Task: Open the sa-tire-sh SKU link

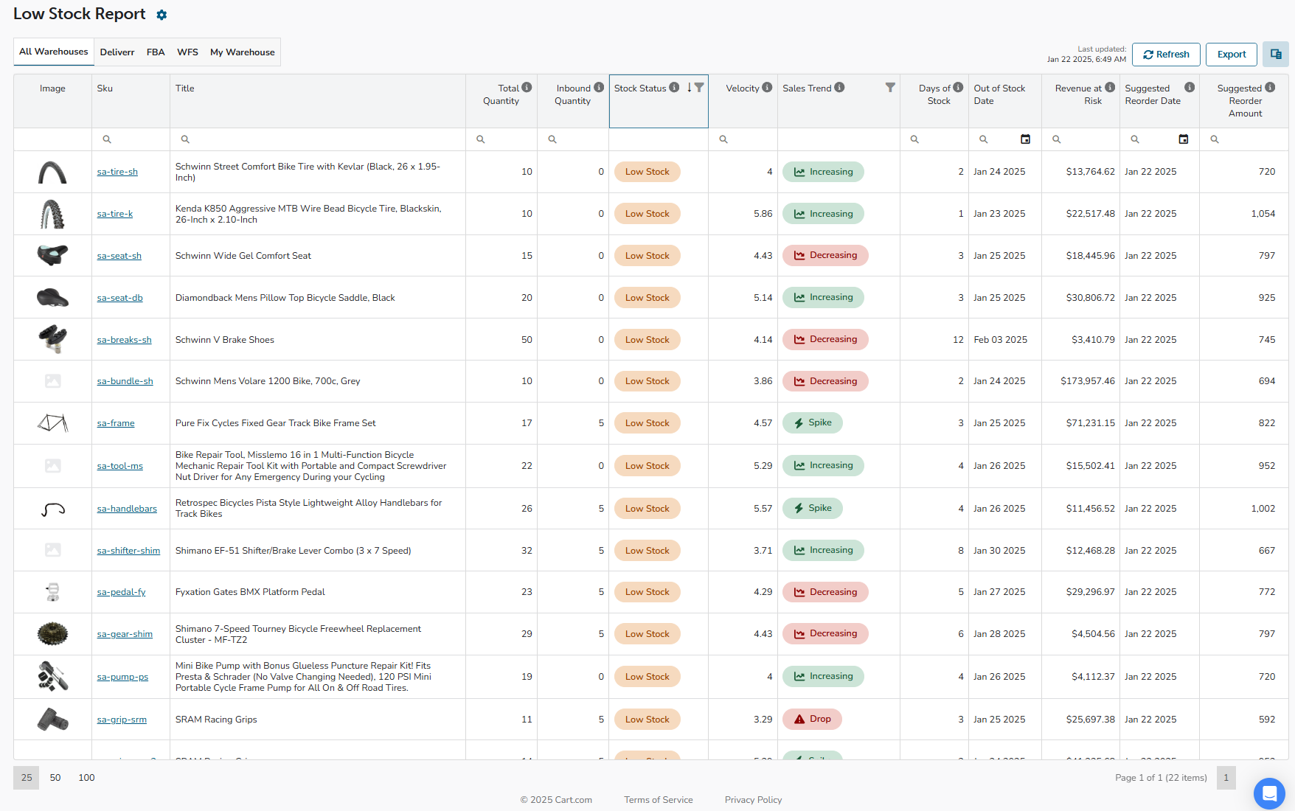Action: [x=117, y=172]
